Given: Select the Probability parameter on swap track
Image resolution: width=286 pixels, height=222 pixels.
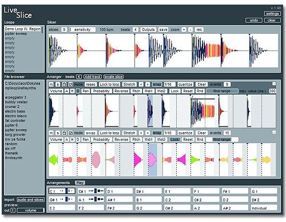Looking at the screenshot, I should 101,140.
